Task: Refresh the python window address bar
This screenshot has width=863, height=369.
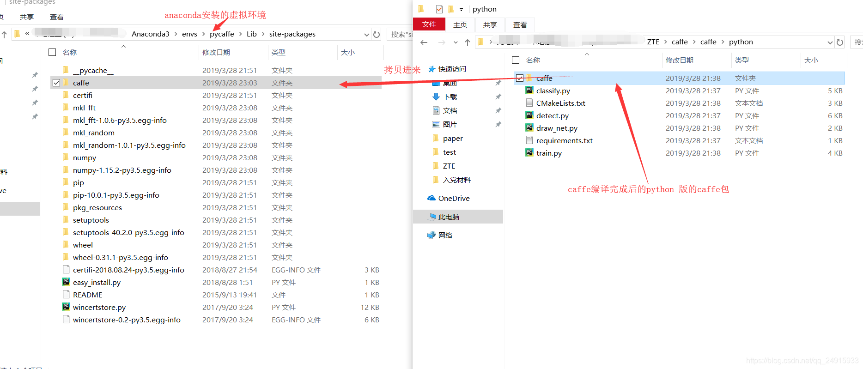Action: pyautogui.click(x=840, y=42)
